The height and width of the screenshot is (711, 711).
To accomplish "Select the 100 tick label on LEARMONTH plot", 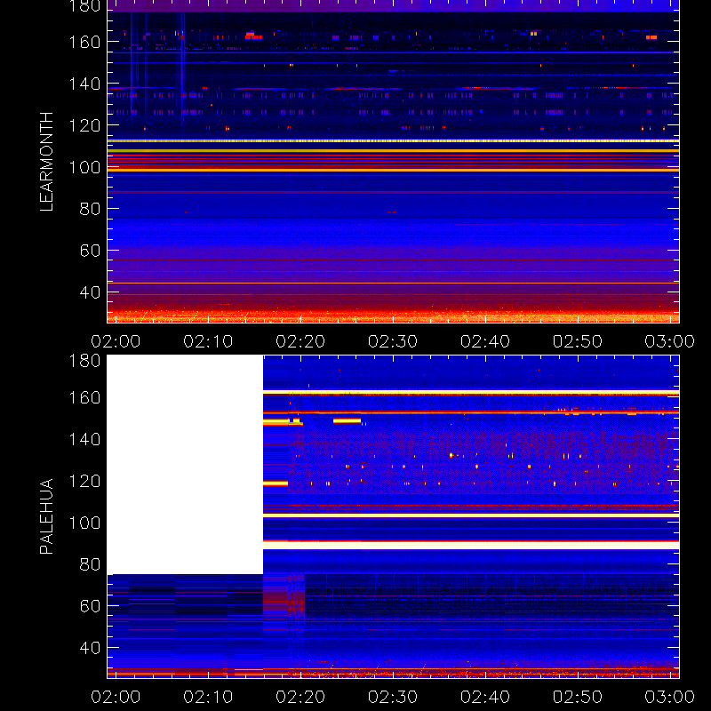I will tap(84, 167).
